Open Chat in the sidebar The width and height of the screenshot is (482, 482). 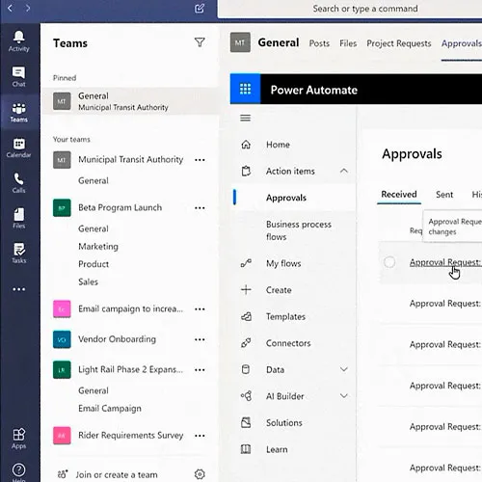coord(19,76)
